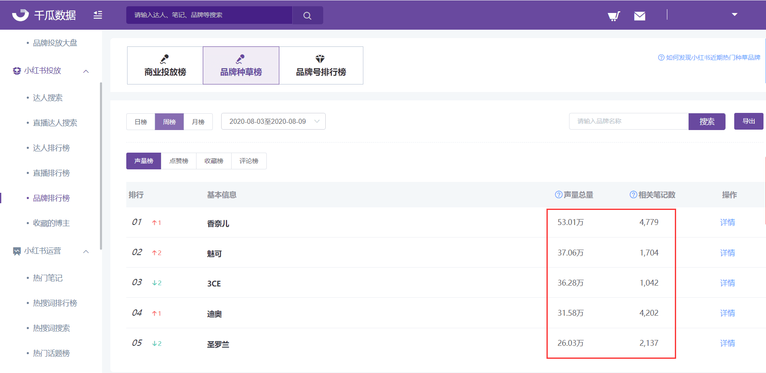
Task: Open 直播达人搜索 in sidebar
Action: (x=55, y=123)
